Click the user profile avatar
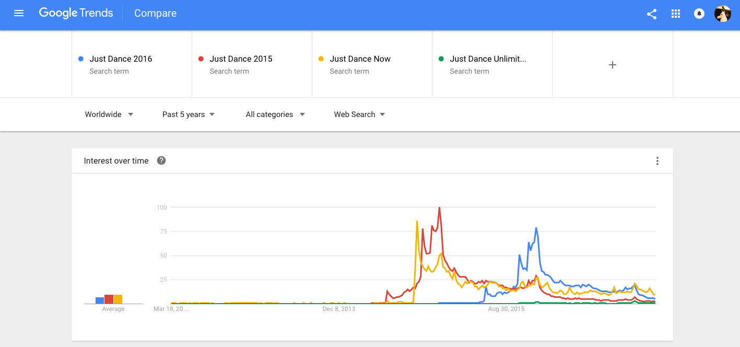Screen dimensions: 740x347 [x=723, y=14]
